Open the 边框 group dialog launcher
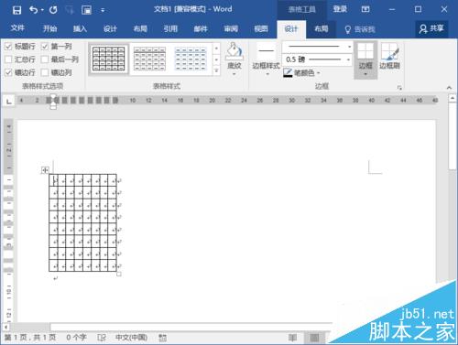The image size is (458, 345). tap(399, 88)
